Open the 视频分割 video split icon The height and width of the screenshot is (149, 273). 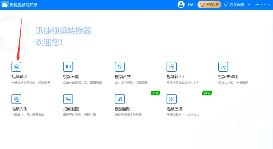click(68, 67)
